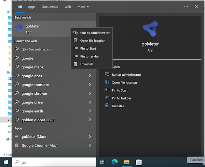Screen dimensions: 205x167
Task: Click the taskbar search input field
Action: click(x=54, y=162)
